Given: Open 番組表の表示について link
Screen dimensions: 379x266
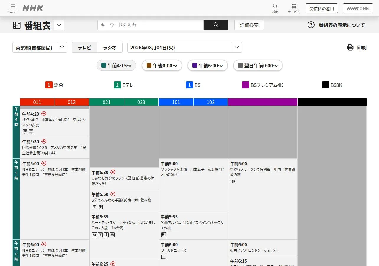Looking at the screenshot, I should pos(342,25).
